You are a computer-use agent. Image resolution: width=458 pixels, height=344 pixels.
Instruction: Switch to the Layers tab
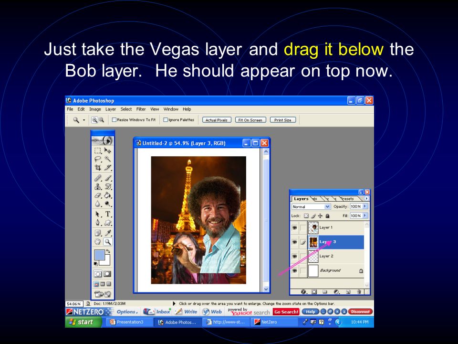(x=301, y=199)
